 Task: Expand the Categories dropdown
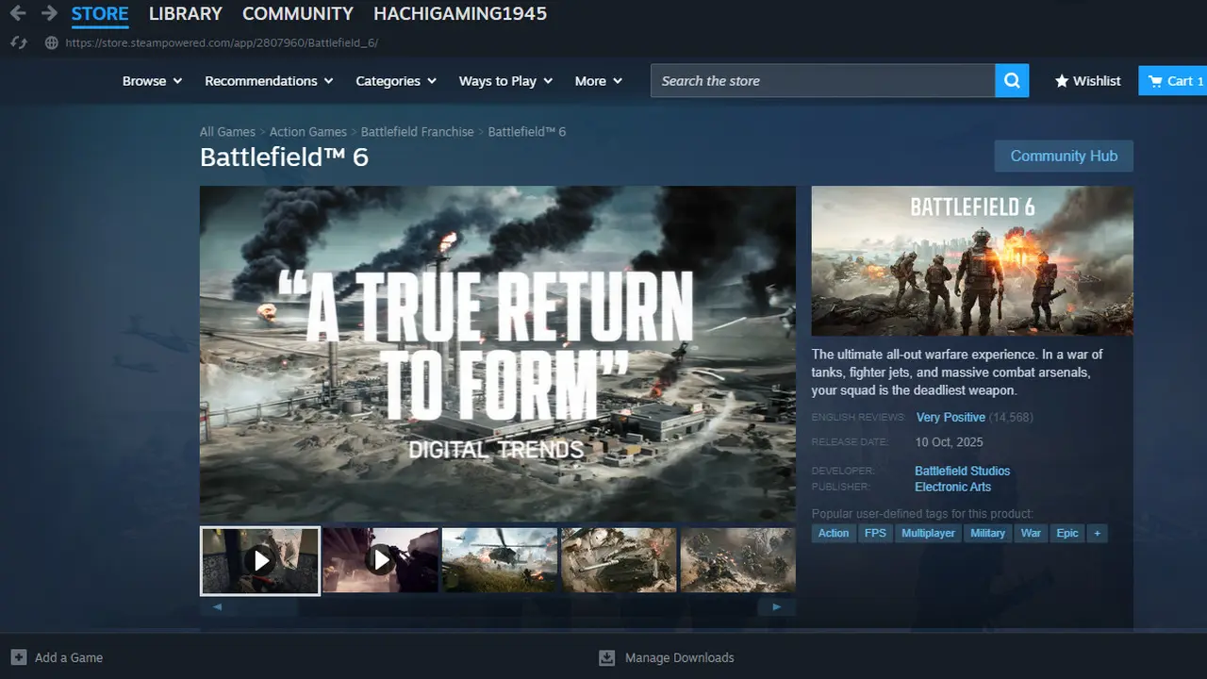coord(396,81)
